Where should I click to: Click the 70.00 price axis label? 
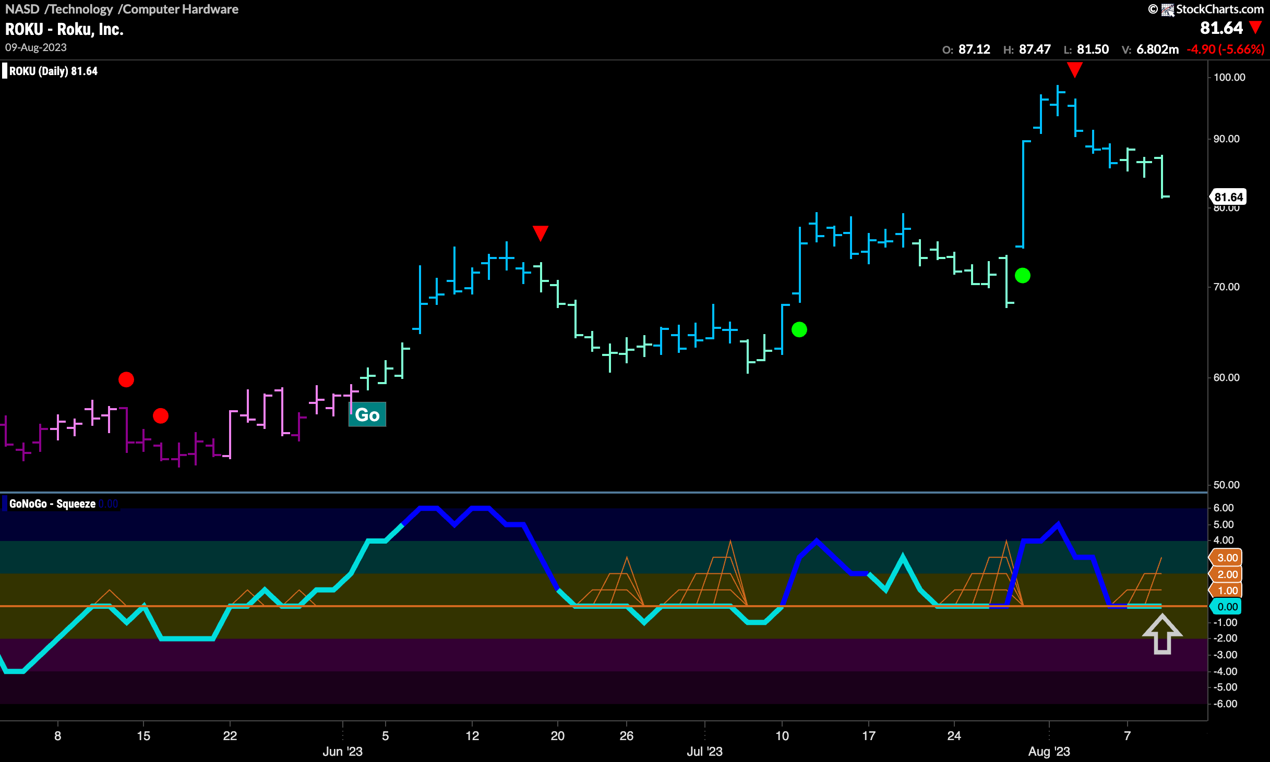pyautogui.click(x=1226, y=287)
